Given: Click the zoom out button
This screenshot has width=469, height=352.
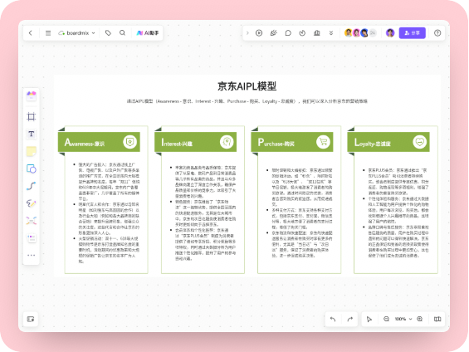Looking at the screenshot, I should point(387,319).
